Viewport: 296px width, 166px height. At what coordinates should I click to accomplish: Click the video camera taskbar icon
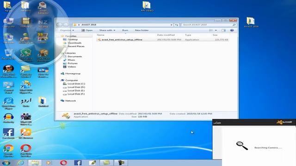click(x=121, y=163)
